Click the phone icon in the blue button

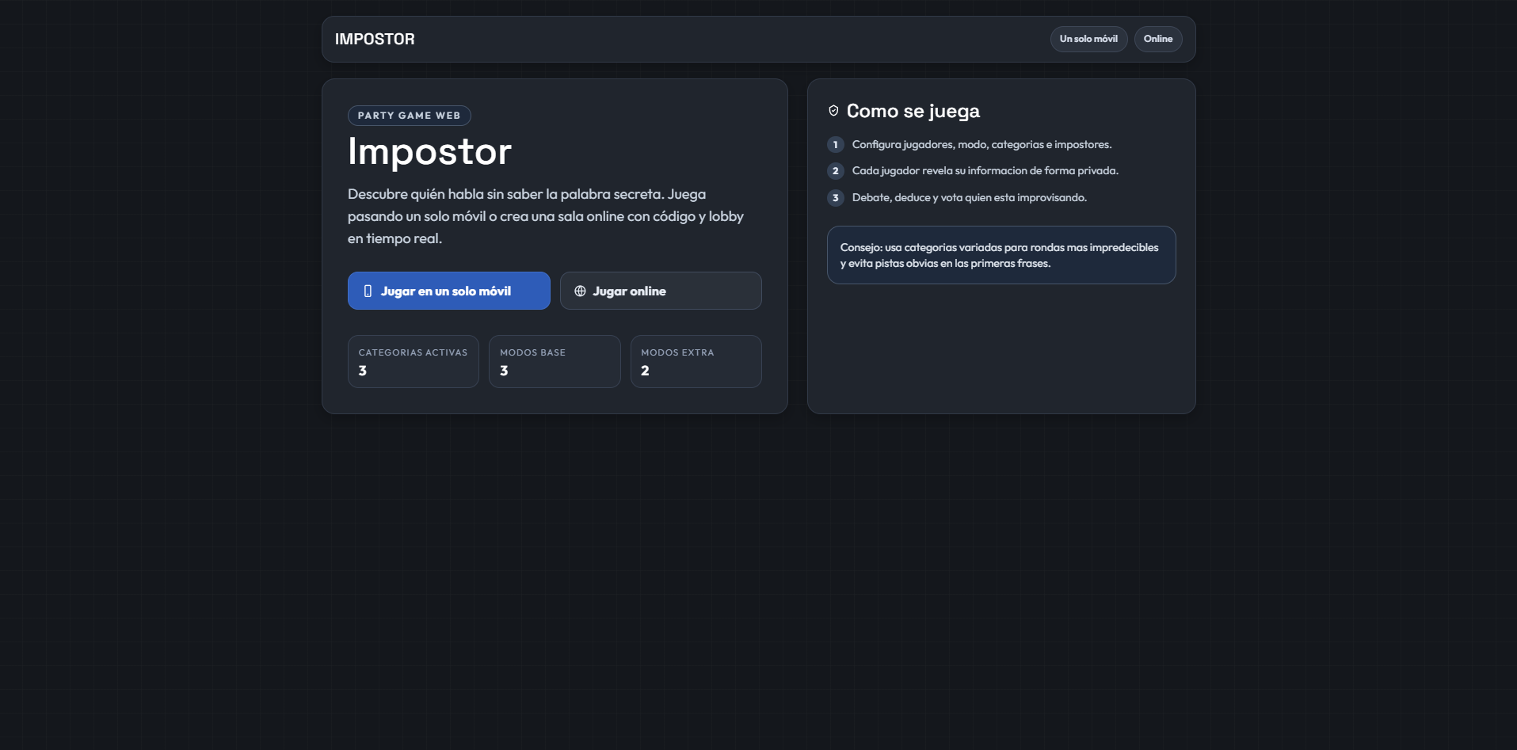(x=368, y=291)
